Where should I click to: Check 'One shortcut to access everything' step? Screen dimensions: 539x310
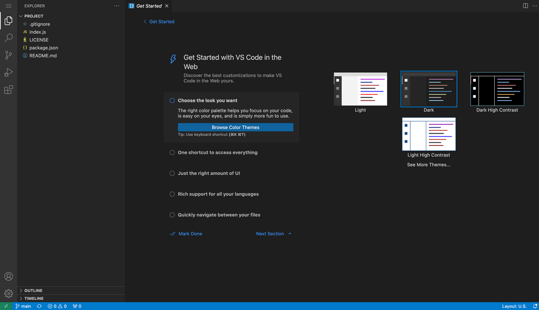171,152
